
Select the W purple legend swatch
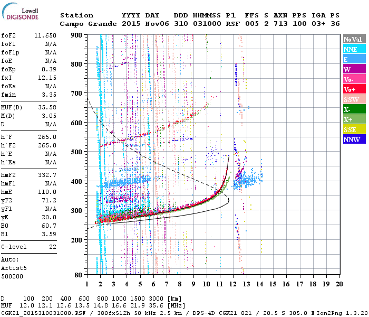(354, 69)
